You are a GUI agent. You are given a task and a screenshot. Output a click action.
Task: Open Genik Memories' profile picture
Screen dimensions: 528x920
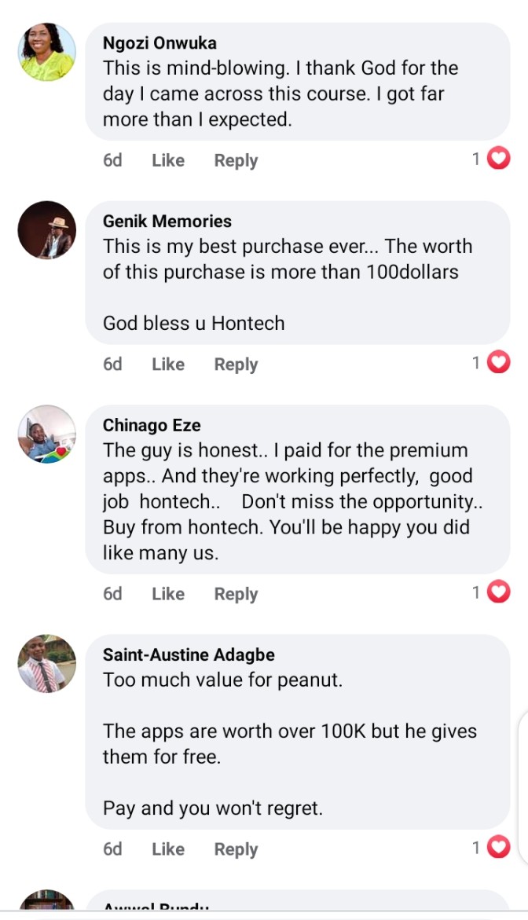47,230
